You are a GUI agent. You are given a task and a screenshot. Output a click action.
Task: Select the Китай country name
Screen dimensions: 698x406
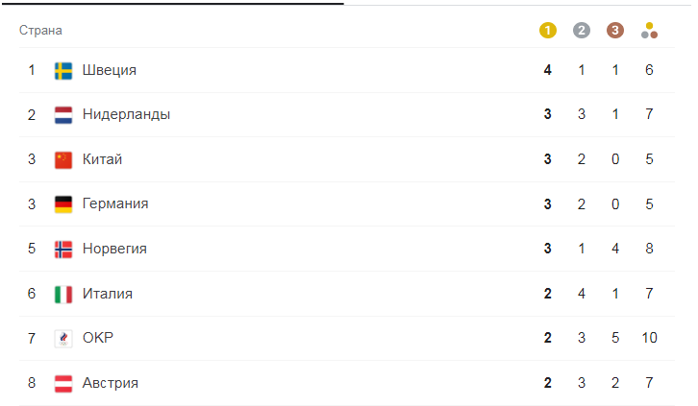[102, 159]
